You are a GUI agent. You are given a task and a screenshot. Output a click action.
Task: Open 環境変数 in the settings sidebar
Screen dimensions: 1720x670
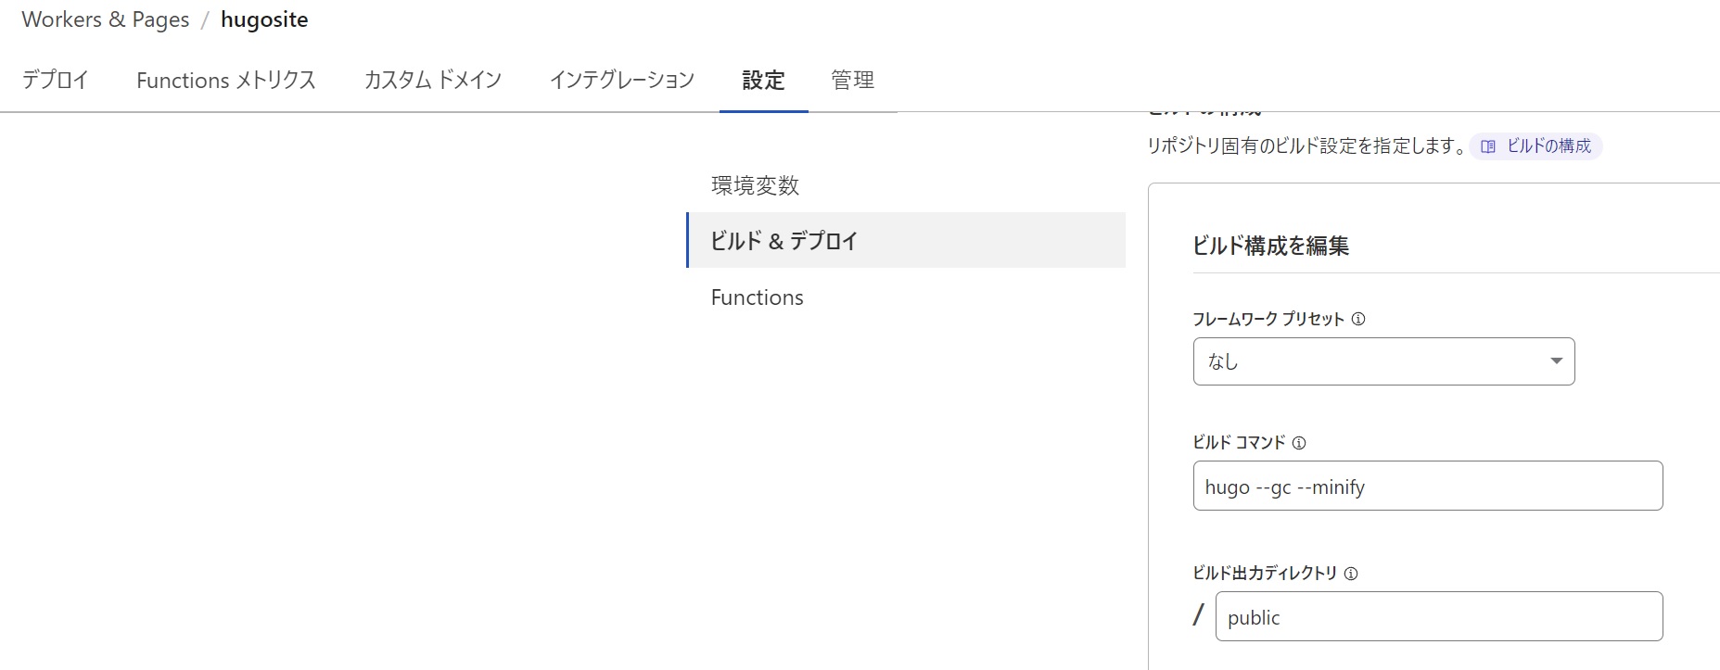(755, 185)
